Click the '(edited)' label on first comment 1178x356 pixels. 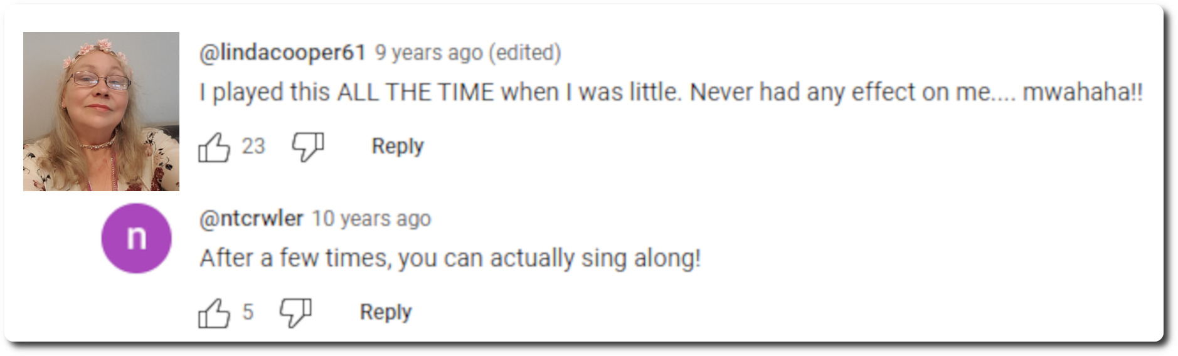click(524, 53)
